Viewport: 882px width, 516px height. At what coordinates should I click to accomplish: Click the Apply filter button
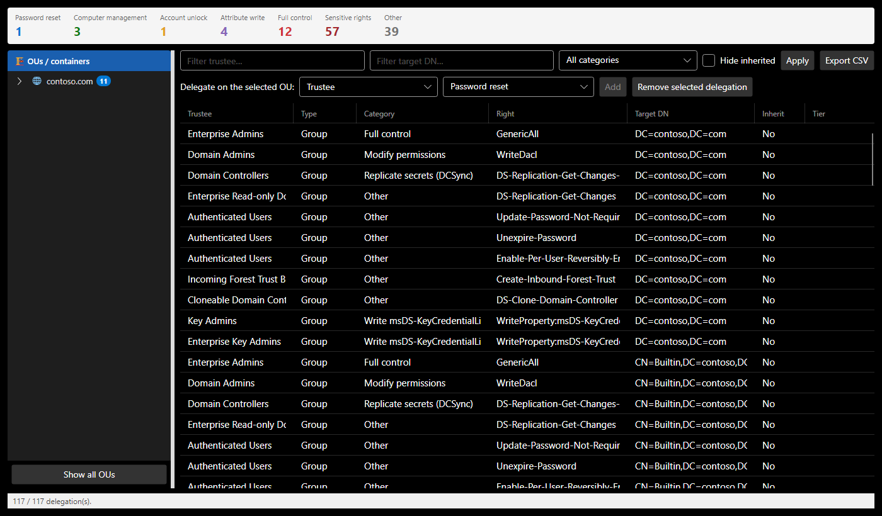click(798, 60)
